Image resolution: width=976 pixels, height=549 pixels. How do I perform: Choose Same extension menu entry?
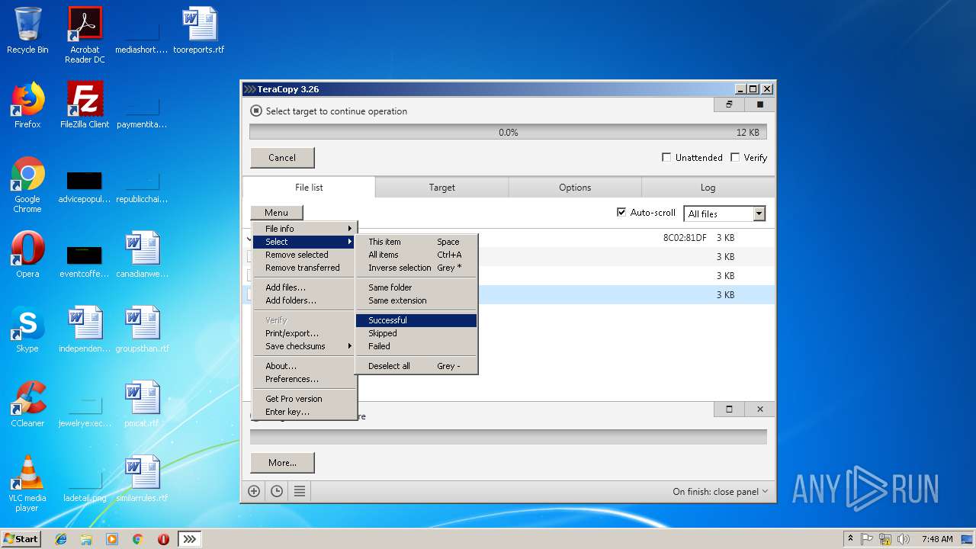[x=416, y=300]
